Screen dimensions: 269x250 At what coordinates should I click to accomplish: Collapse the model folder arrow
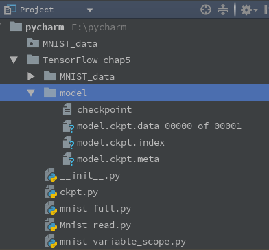(31, 93)
